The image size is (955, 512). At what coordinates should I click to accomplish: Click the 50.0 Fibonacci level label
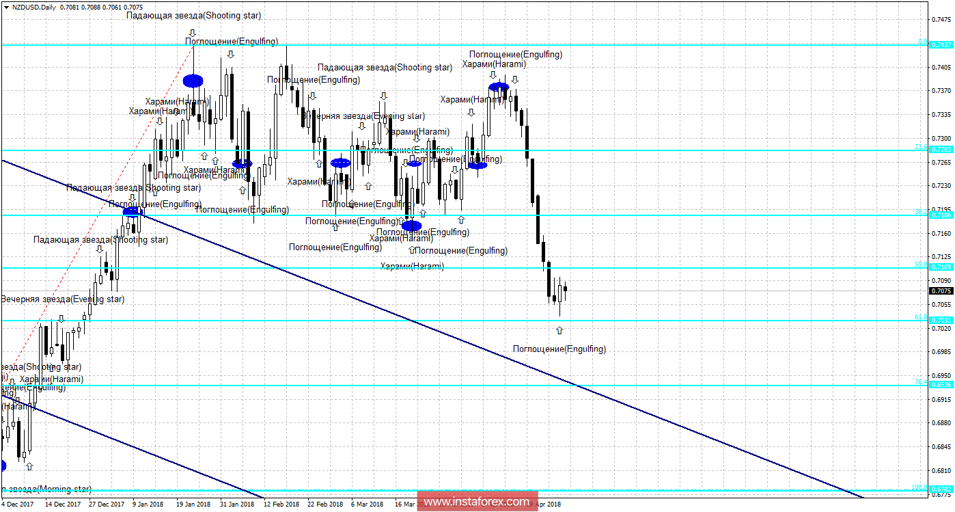[x=921, y=264]
